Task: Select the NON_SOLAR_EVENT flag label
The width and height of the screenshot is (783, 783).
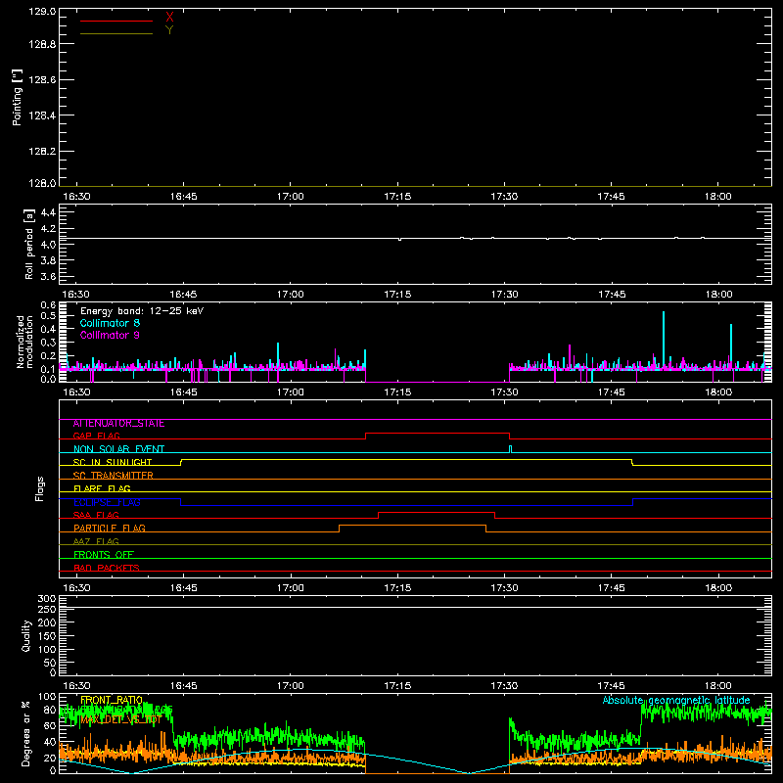Action: [118, 449]
